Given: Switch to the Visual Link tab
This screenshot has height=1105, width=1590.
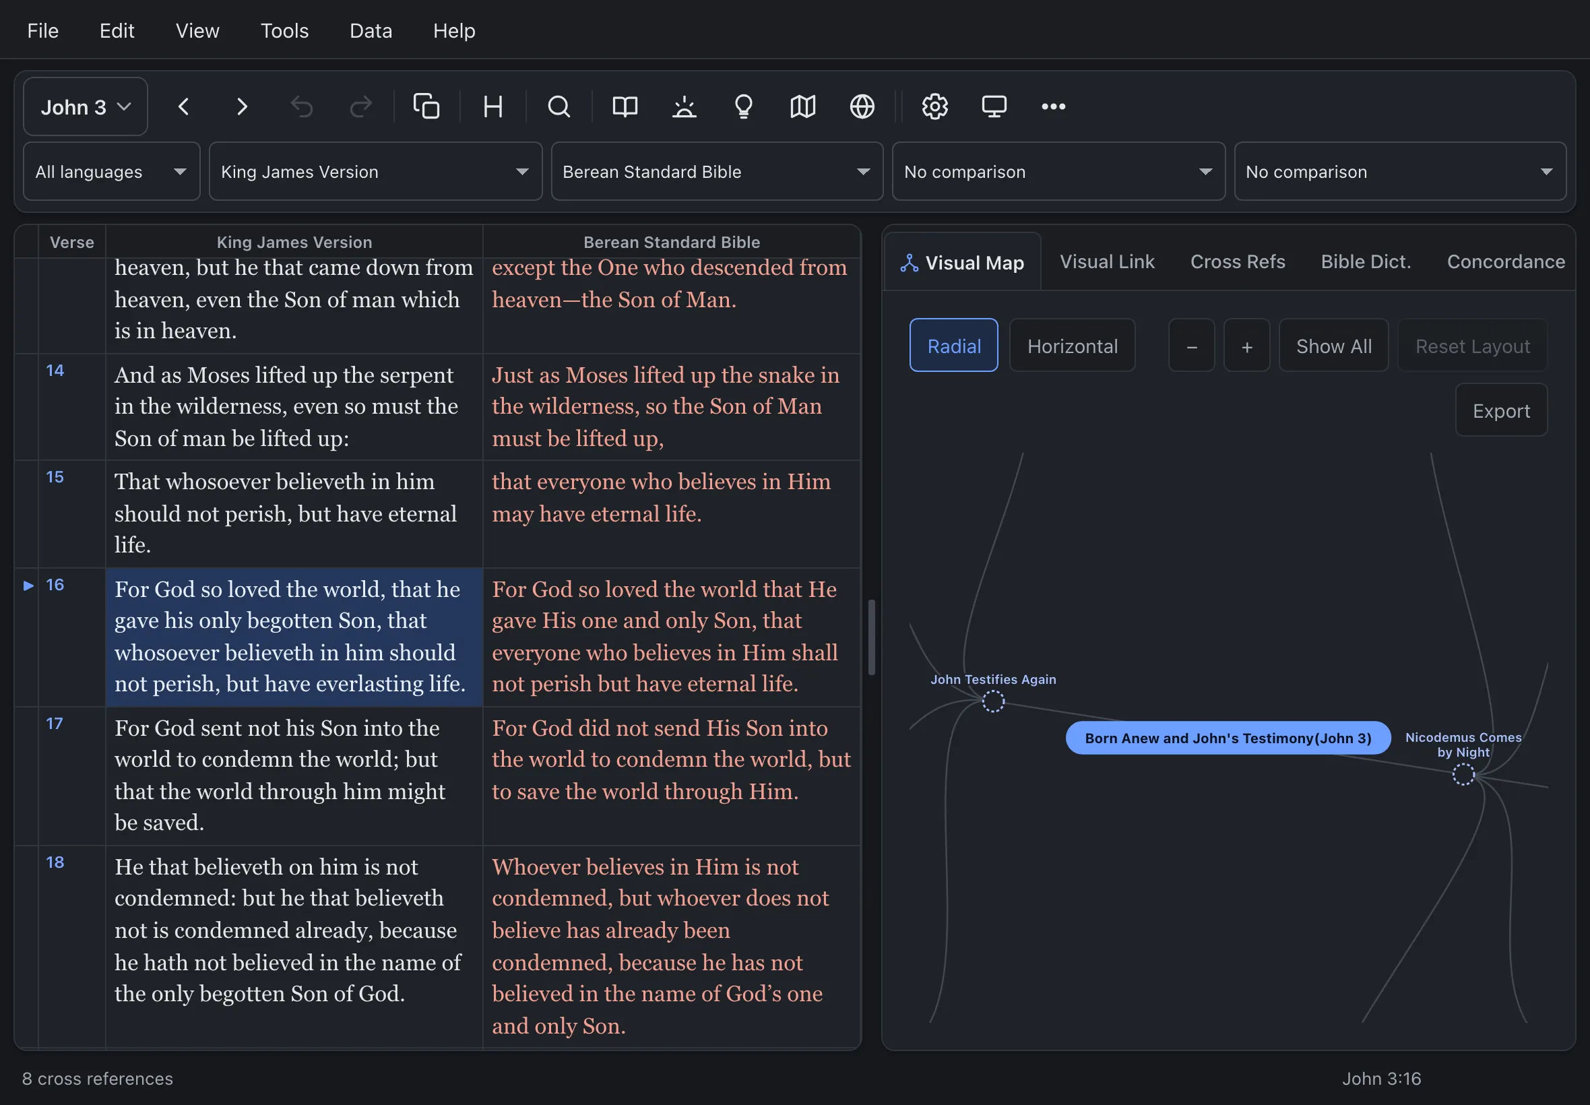Looking at the screenshot, I should pos(1107,261).
